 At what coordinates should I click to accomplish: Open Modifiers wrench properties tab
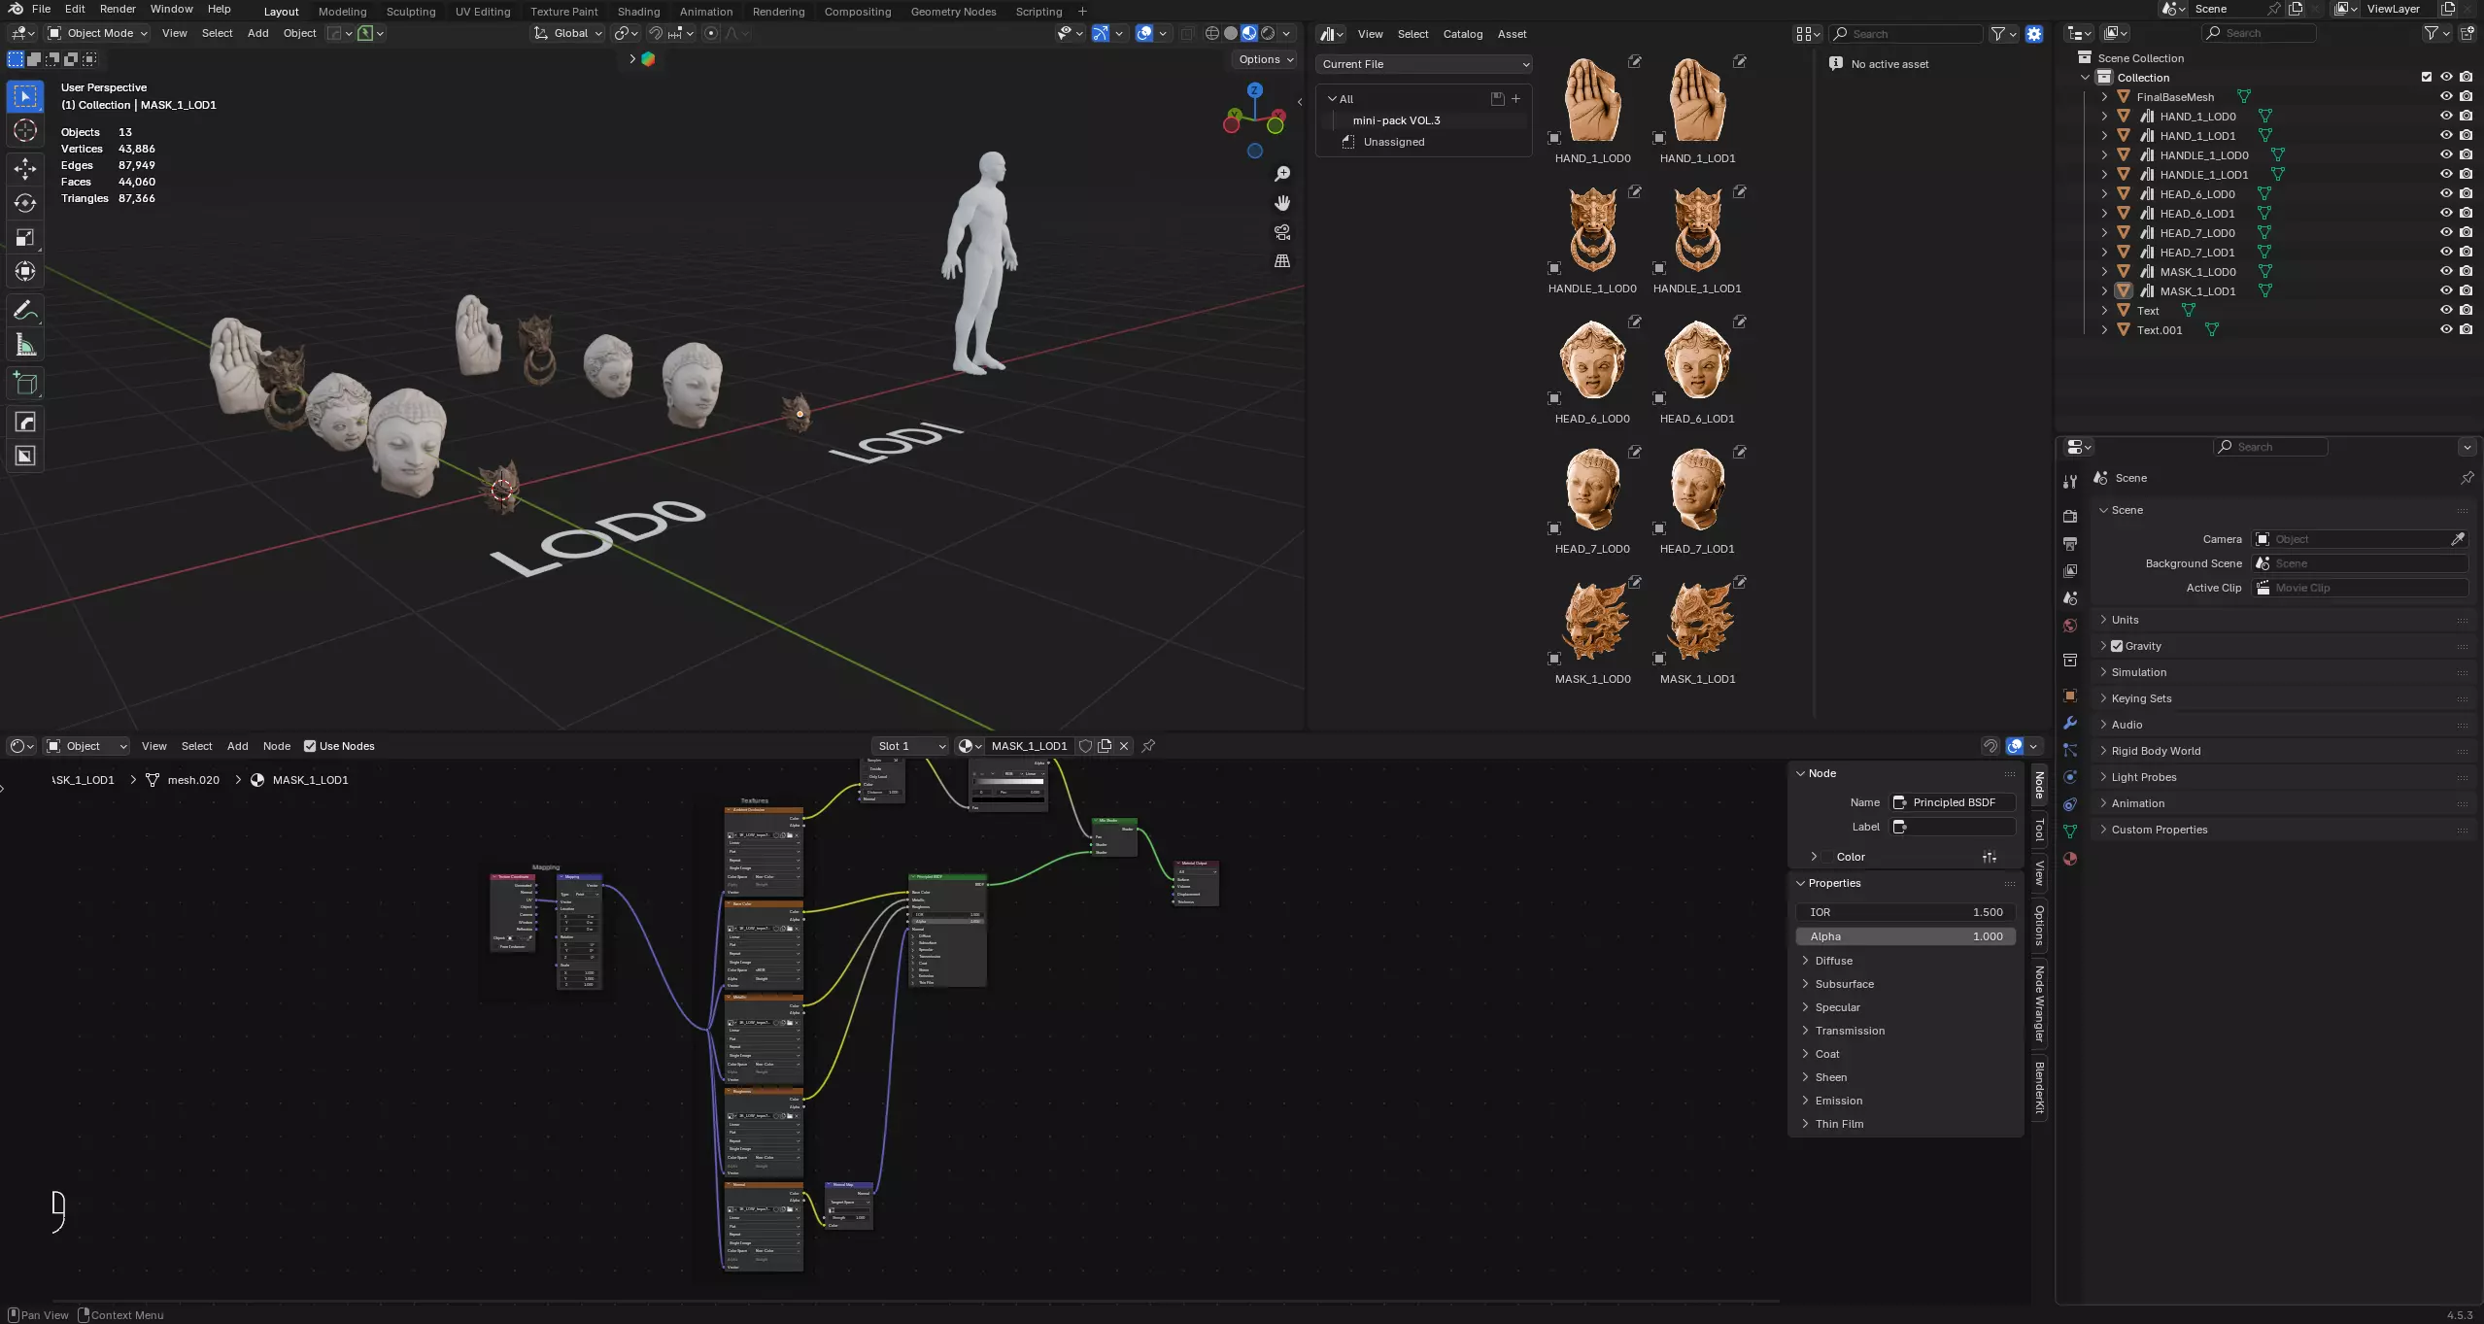2070,723
